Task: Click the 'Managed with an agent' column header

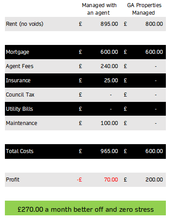Action: 99,9
